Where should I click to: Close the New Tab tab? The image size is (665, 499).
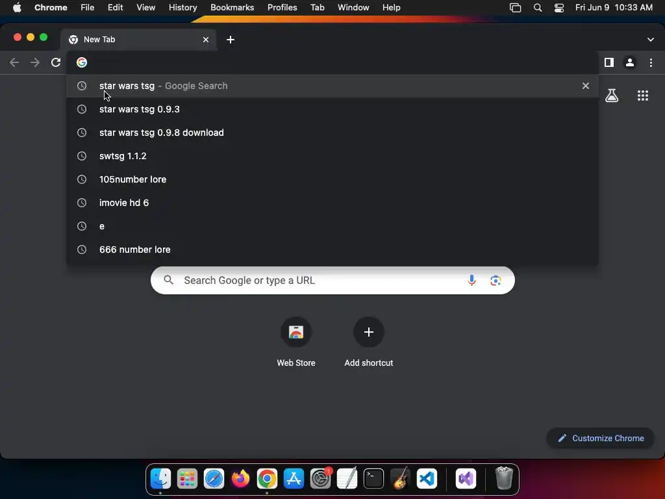pos(206,40)
